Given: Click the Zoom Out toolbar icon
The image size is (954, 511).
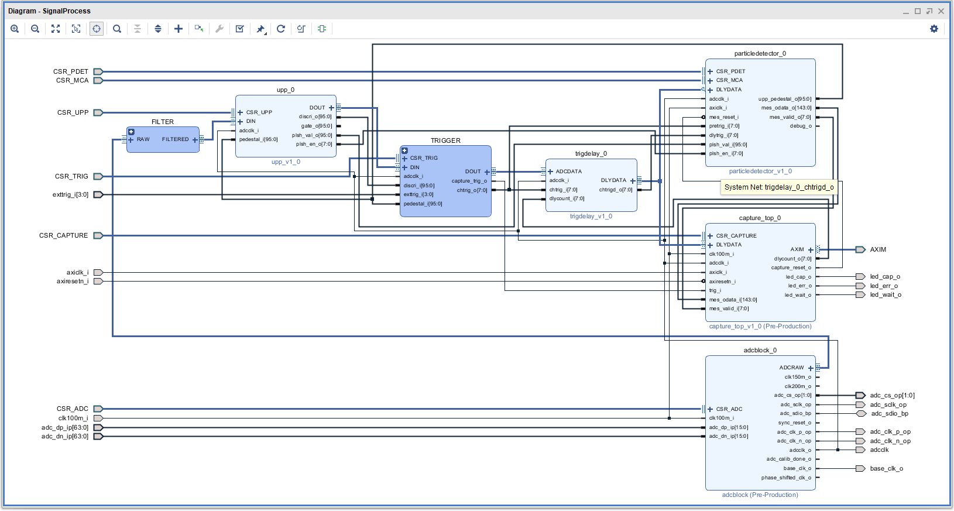Looking at the screenshot, I should click(35, 29).
